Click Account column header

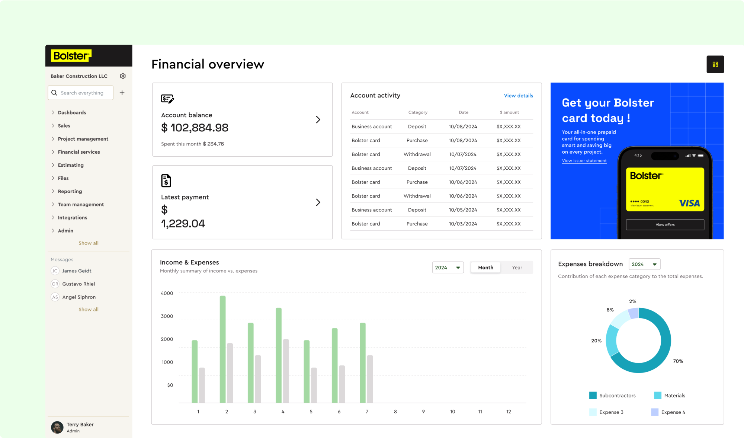tap(360, 112)
